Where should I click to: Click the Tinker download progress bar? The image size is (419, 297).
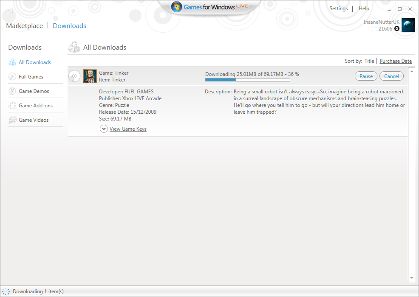[x=247, y=80]
